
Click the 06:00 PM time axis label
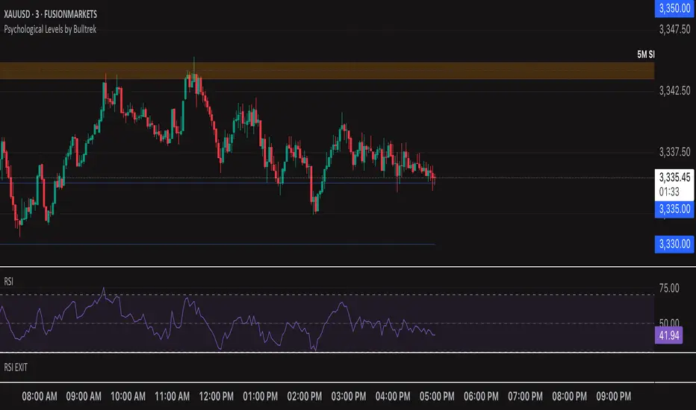click(481, 397)
